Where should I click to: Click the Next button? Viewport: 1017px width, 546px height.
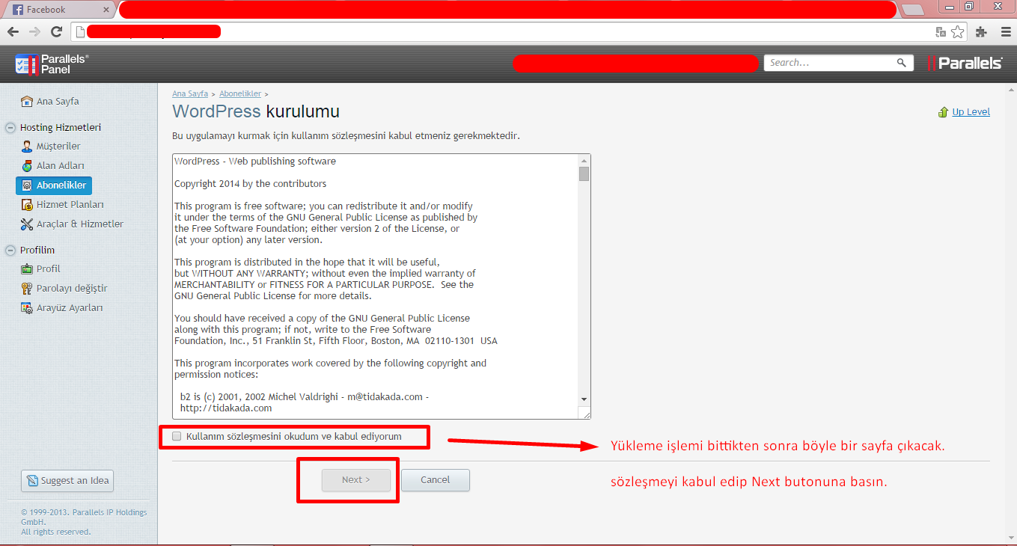pyautogui.click(x=356, y=480)
